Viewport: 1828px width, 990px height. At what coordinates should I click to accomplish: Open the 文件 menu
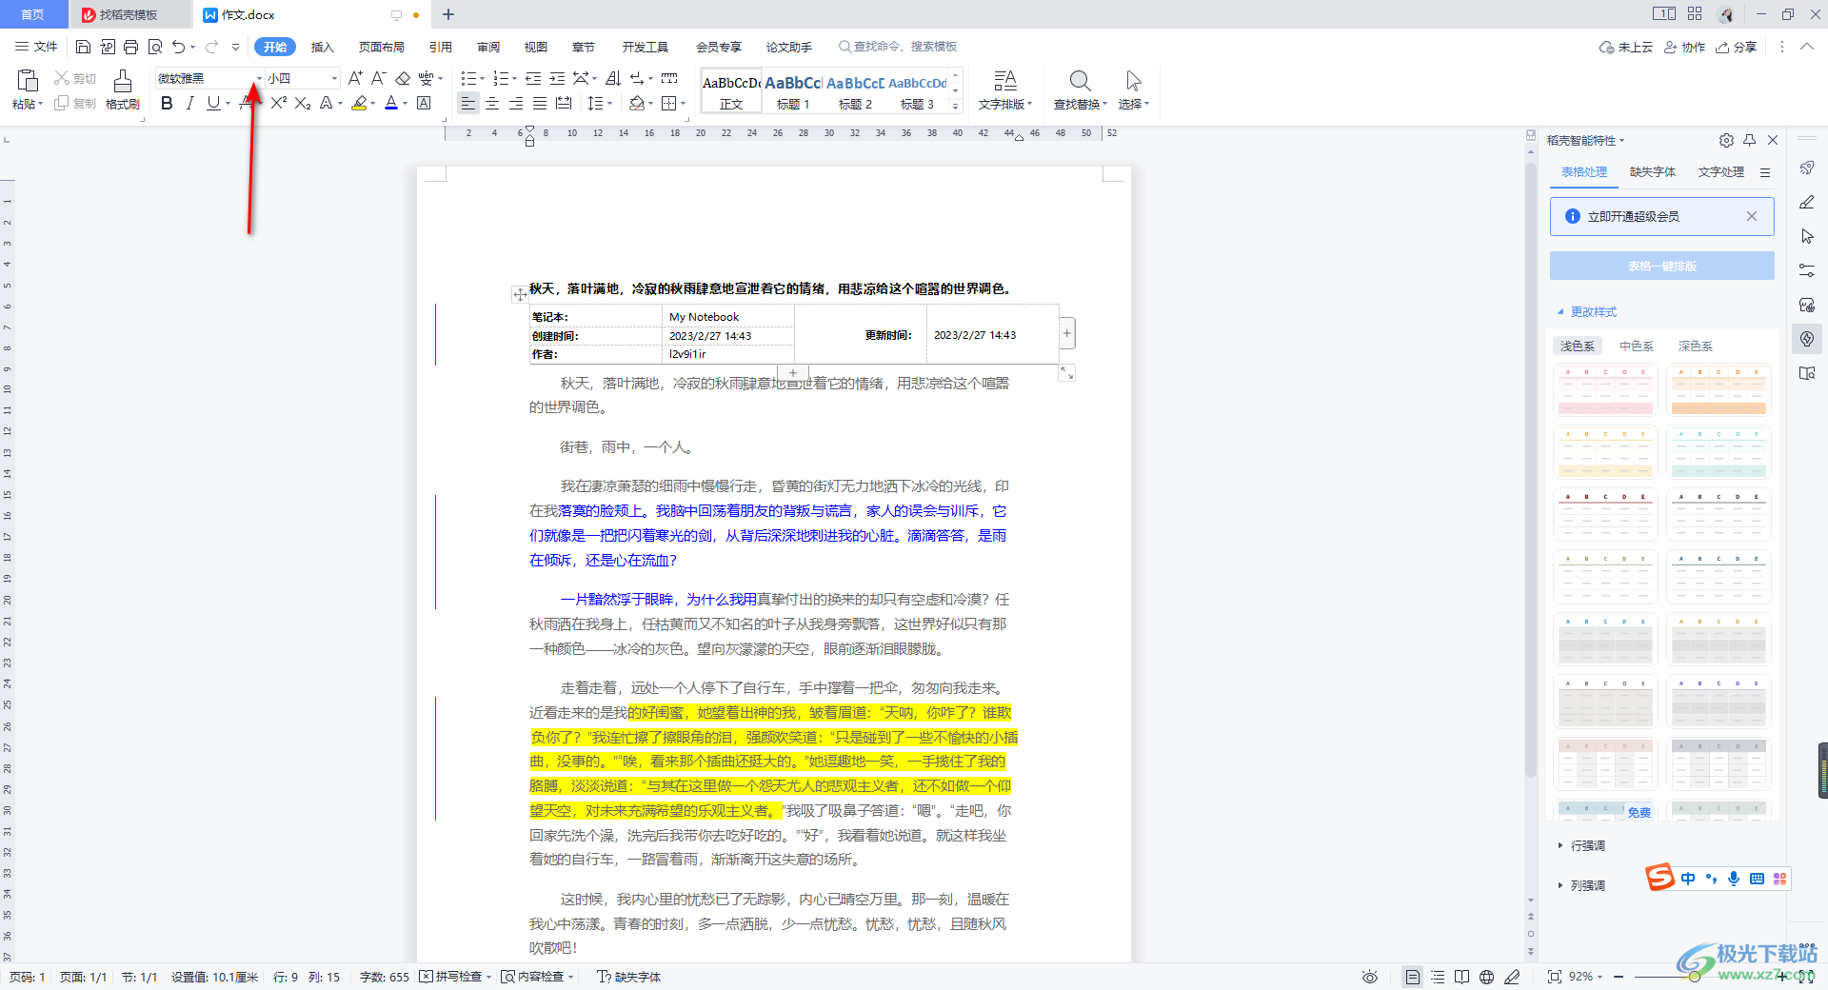click(36, 47)
